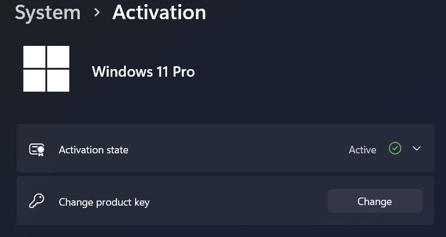
Task: Click the Activation page heading
Action: 159,12
